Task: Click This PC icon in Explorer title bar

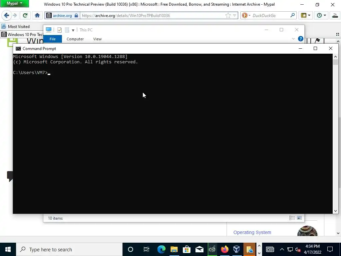Action: point(49,30)
